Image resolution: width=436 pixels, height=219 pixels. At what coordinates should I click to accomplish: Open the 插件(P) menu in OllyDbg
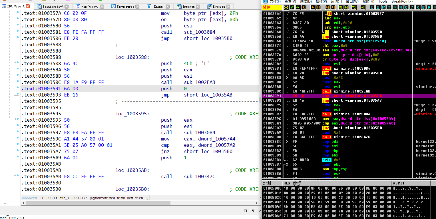[321, 1]
